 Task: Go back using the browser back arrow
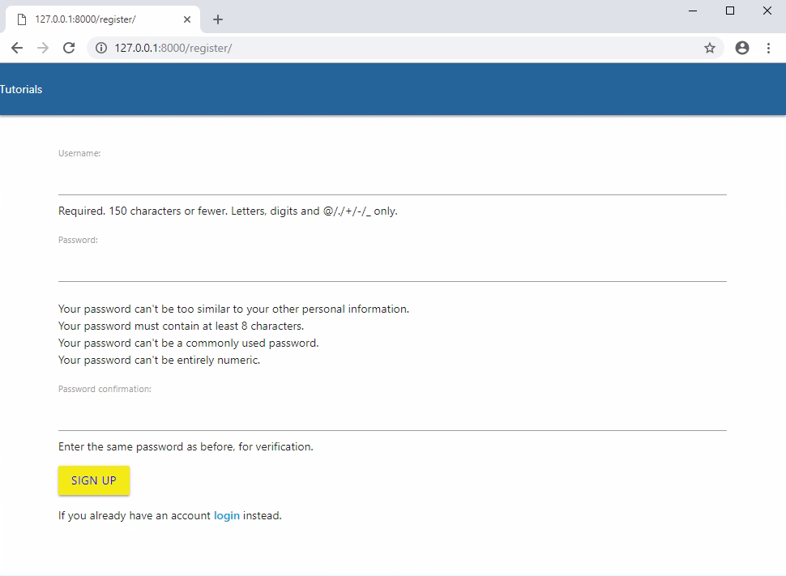click(x=16, y=48)
